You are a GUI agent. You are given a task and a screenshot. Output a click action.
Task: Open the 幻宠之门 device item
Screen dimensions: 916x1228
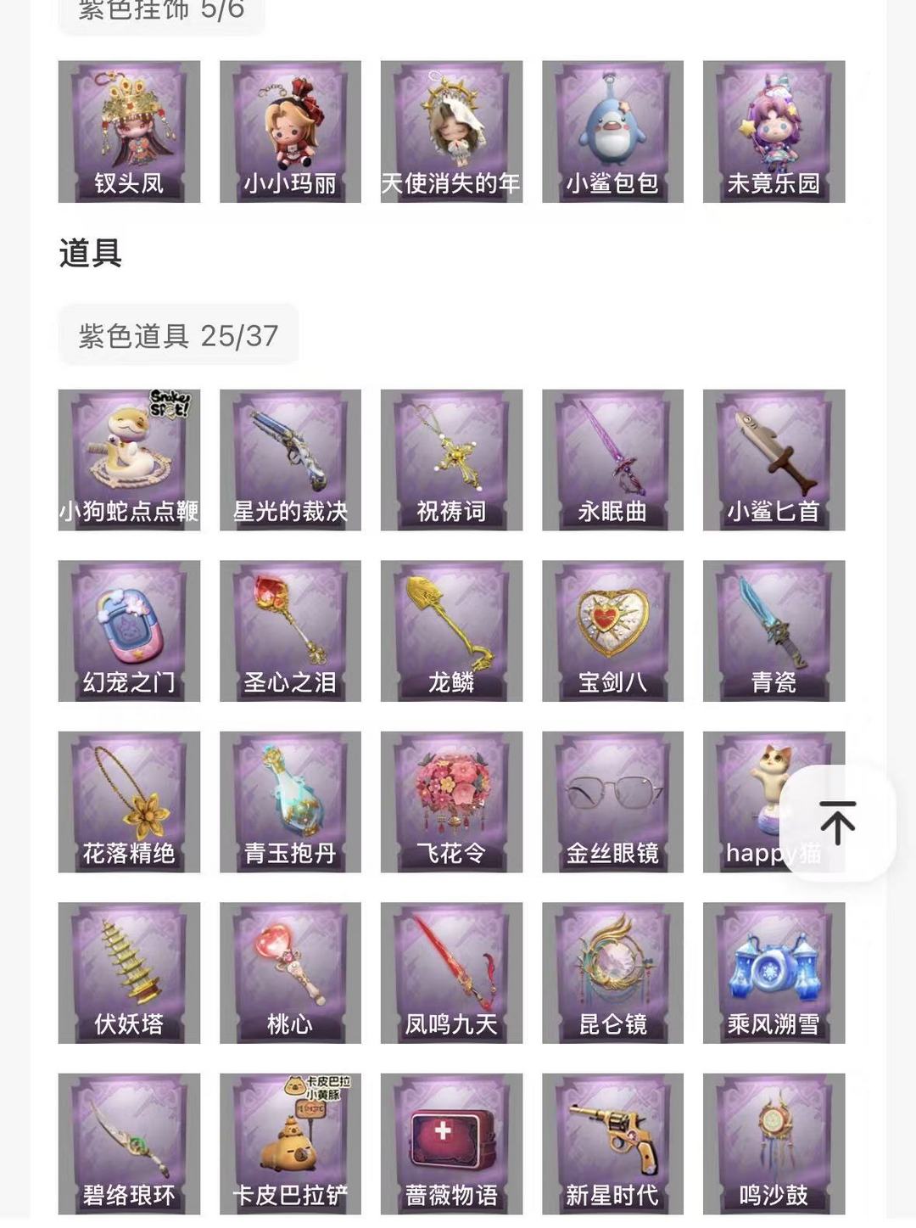coord(129,631)
